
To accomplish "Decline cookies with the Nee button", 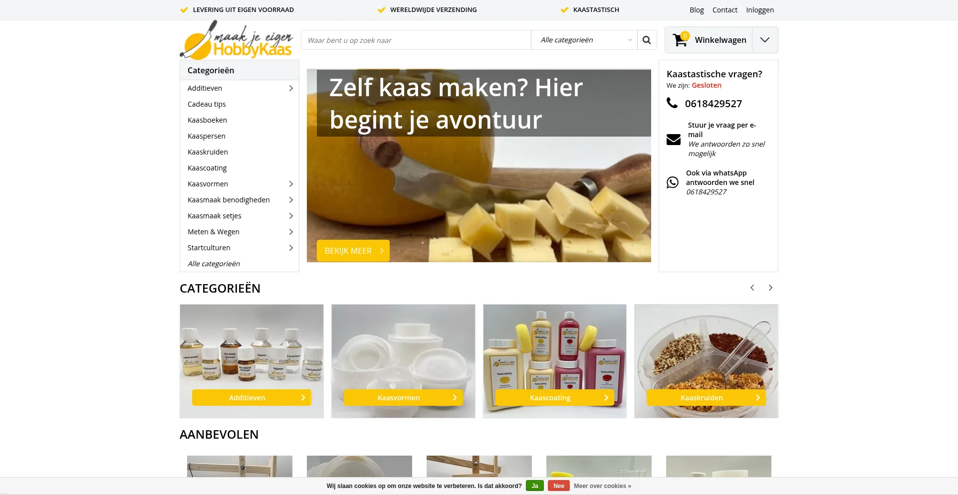I will [559, 486].
